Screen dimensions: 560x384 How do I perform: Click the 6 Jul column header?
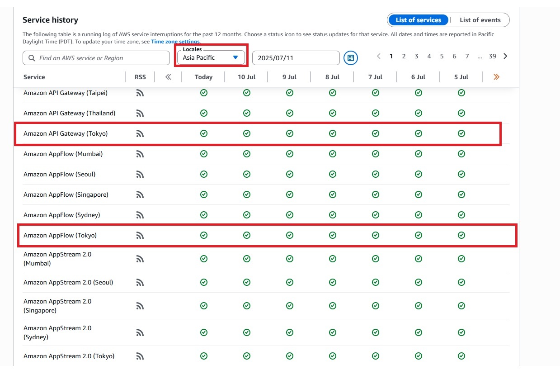(419, 77)
